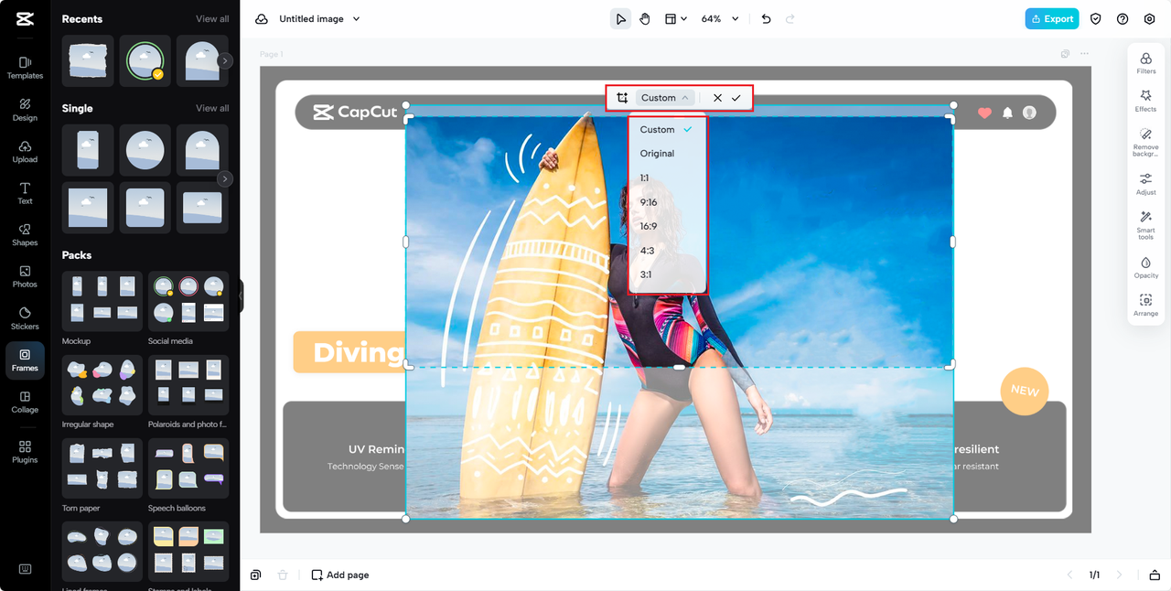Screen dimensions: 1171x591
Task: Open the Collage panel
Action: tap(25, 403)
